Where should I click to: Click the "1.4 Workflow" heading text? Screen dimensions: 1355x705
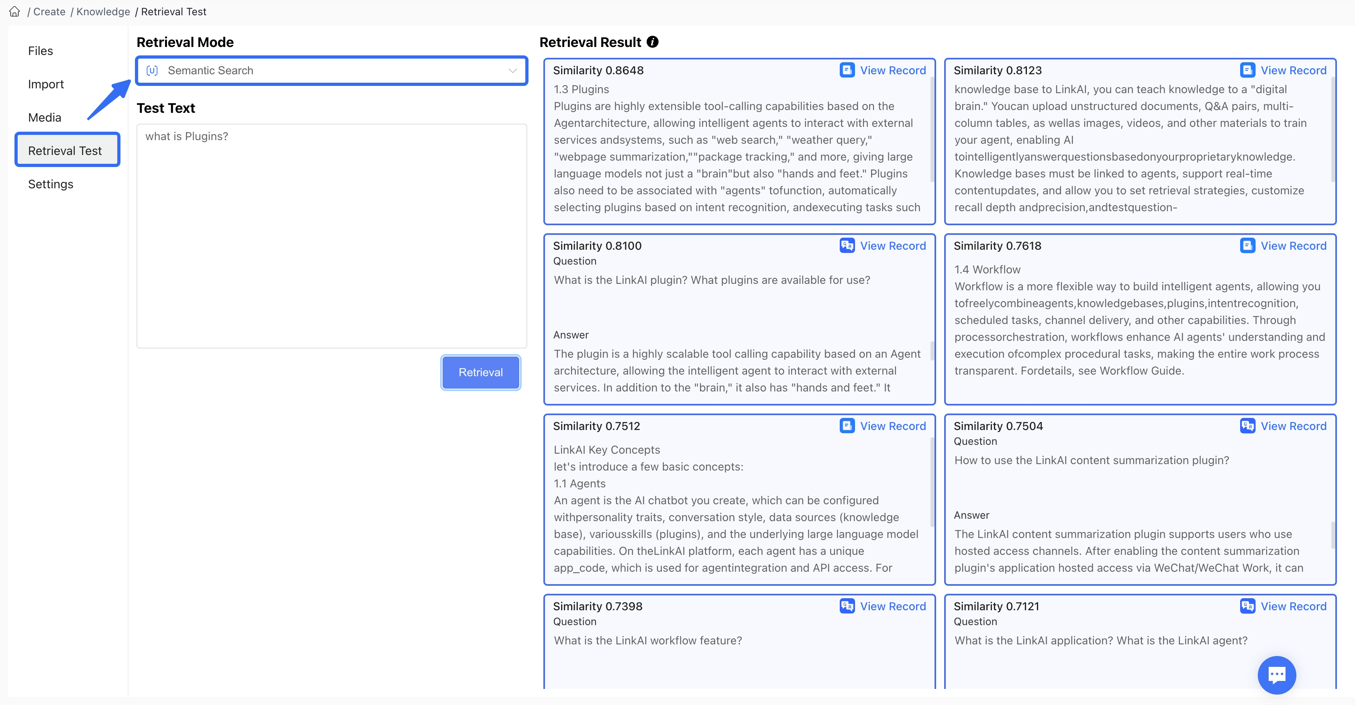pyautogui.click(x=987, y=269)
